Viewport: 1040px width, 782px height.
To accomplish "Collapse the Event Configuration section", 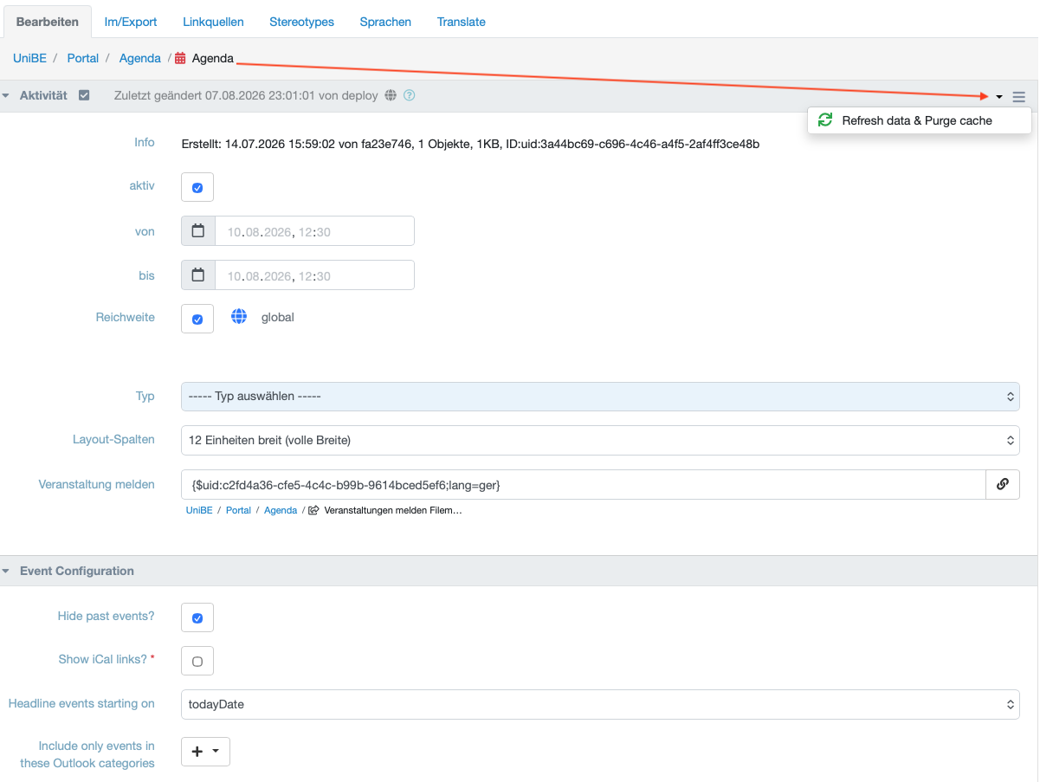I will click(x=6, y=572).
